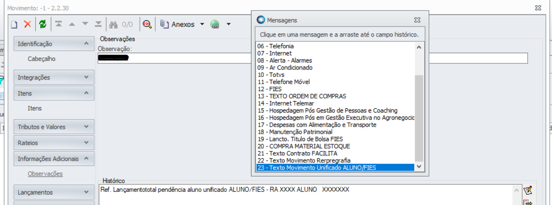
Task: Click the globe printer icon in toolbar
Action: (215, 25)
